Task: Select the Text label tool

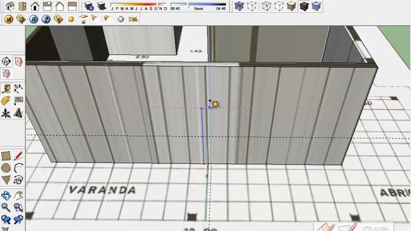Action: (19, 101)
